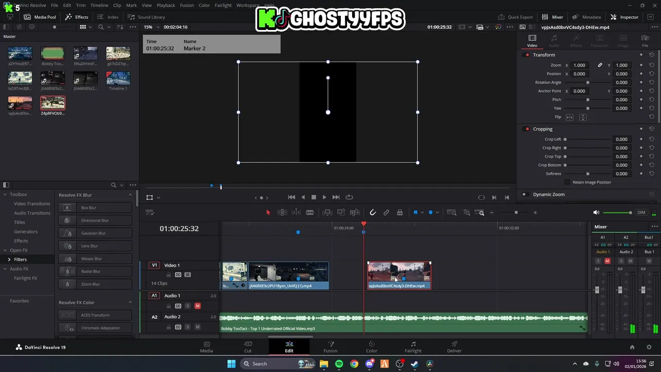Open the Sound Library panel
Image resolution: width=661 pixels, height=372 pixels.
point(146,17)
